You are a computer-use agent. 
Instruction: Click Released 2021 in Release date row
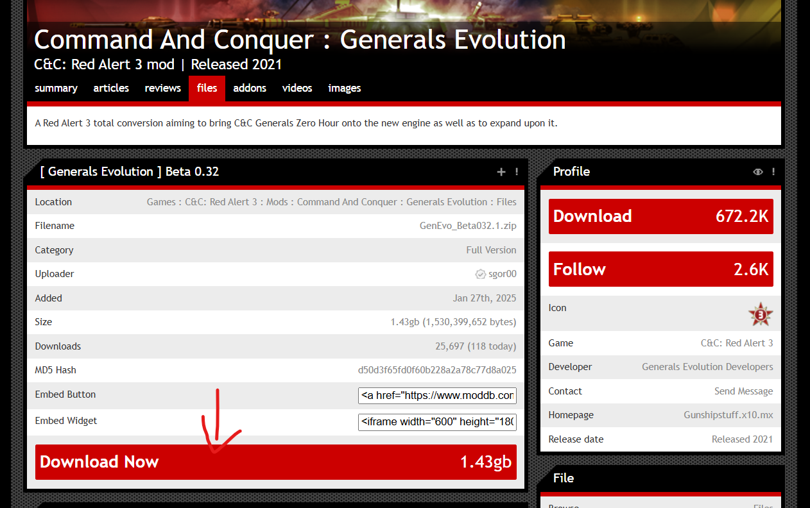[742, 439]
